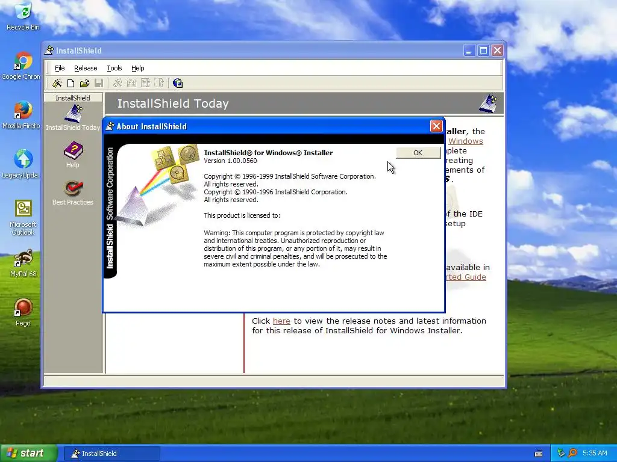
Task: Click the disabled Save diskette toolbar icon
Action: [x=99, y=83]
